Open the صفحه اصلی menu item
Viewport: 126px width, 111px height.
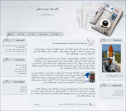click(x=54, y=34)
